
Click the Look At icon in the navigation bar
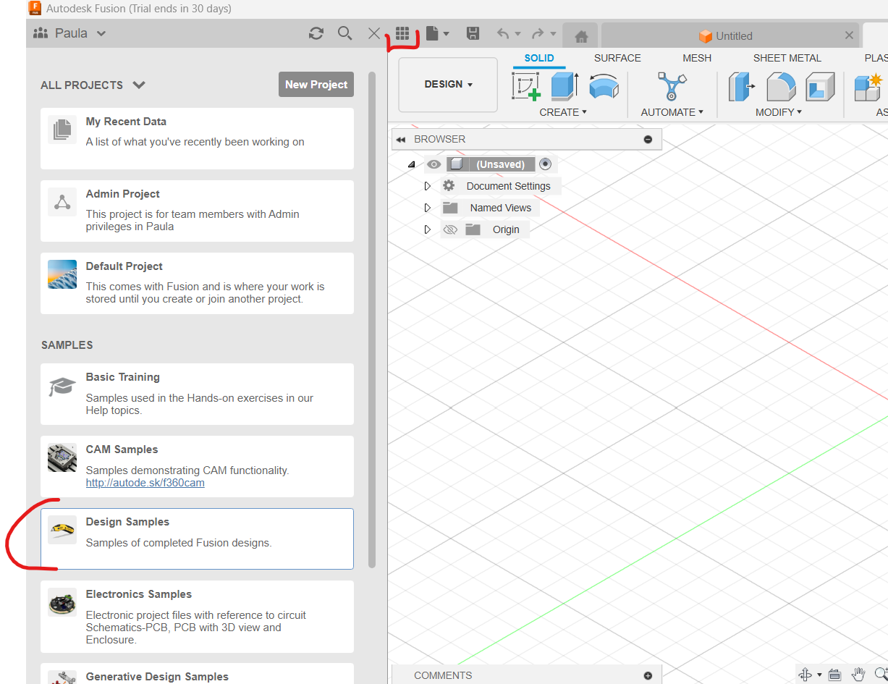click(x=834, y=675)
